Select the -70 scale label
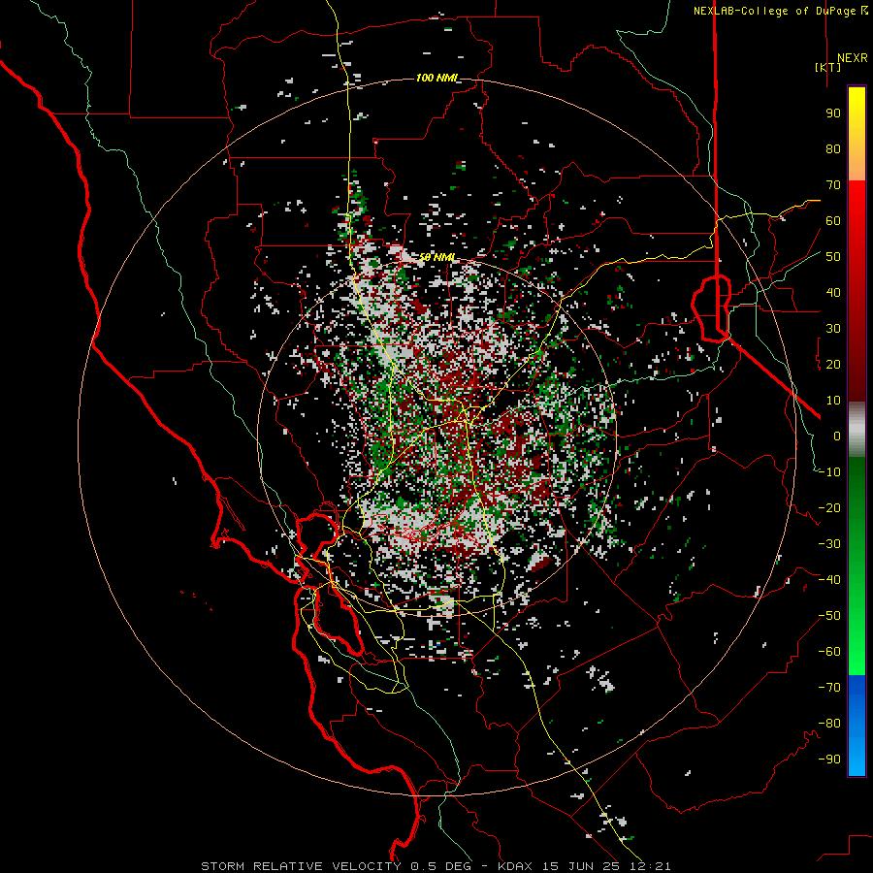The width and height of the screenshot is (873, 873). pyautogui.click(x=829, y=688)
